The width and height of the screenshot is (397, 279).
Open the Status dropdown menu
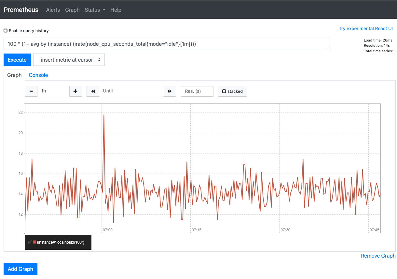coord(95,10)
